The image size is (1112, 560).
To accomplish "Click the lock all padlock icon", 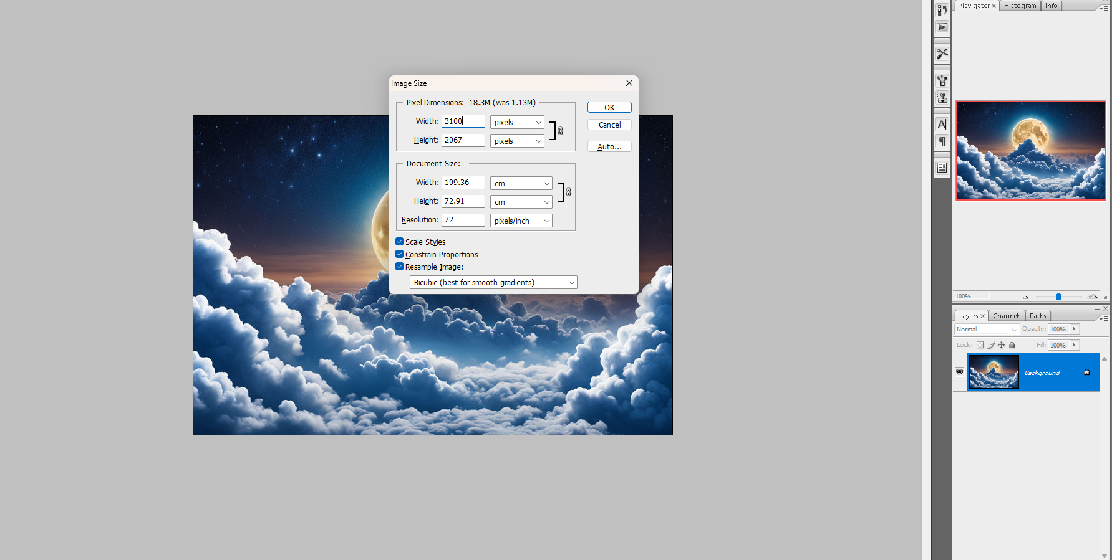I will point(1012,345).
